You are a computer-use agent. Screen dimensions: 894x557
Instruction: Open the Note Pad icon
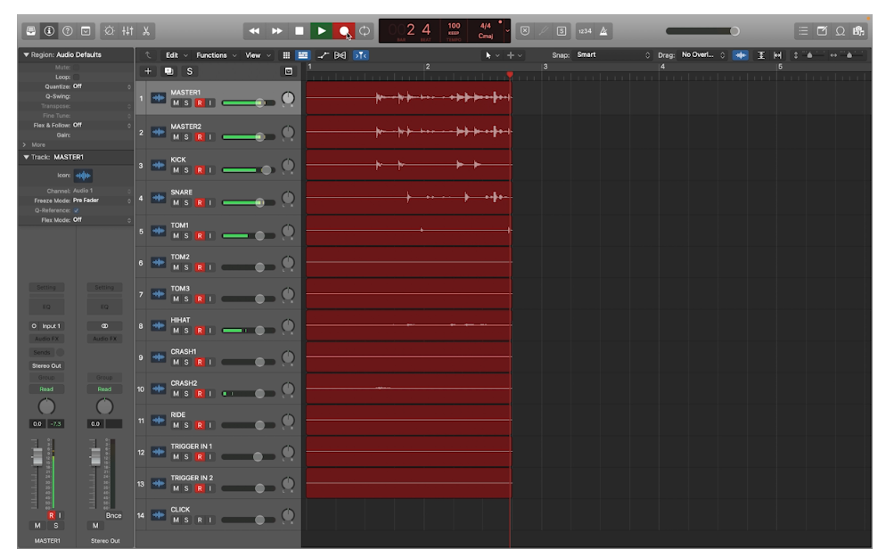[822, 31]
